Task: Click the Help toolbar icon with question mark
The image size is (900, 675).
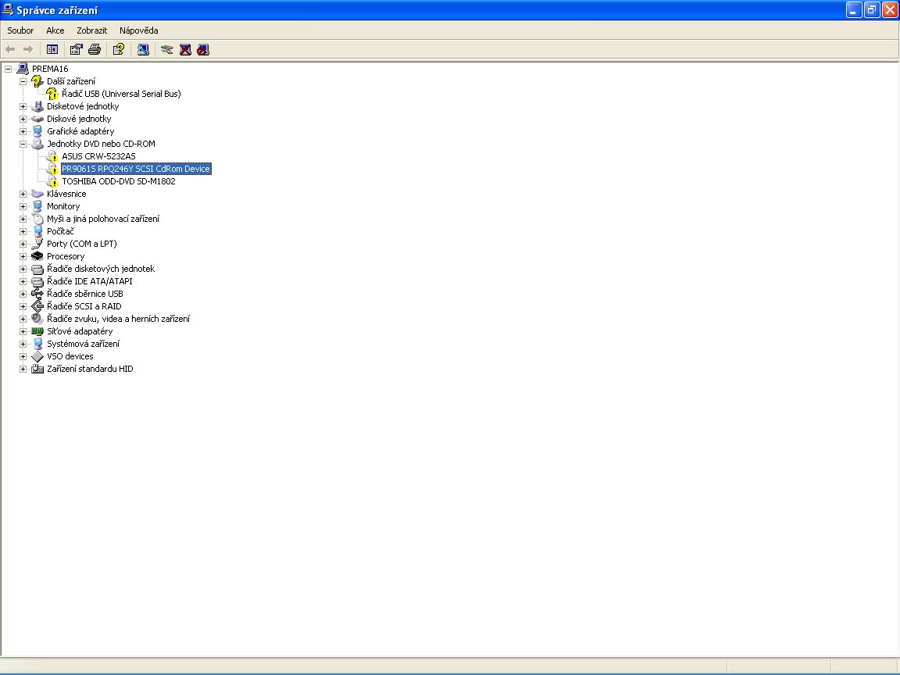Action: click(119, 50)
